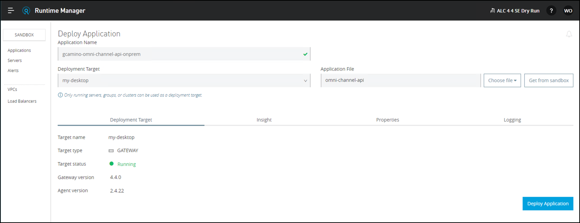The height and width of the screenshot is (223, 580).
Task: Open VPCs in the sidebar
Action: click(12, 90)
